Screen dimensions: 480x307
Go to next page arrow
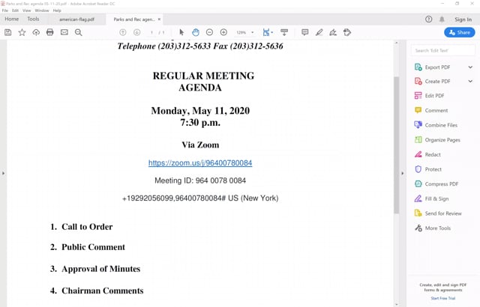pos(136,32)
